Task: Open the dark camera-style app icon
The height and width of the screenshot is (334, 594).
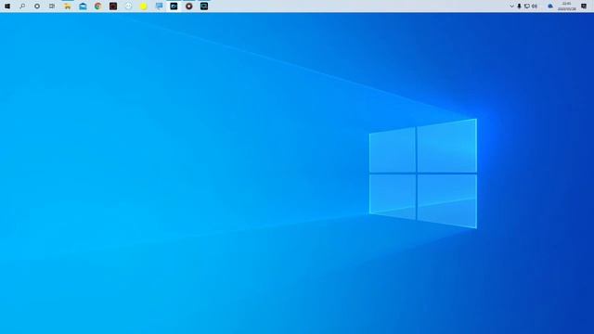Action: [x=174, y=6]
